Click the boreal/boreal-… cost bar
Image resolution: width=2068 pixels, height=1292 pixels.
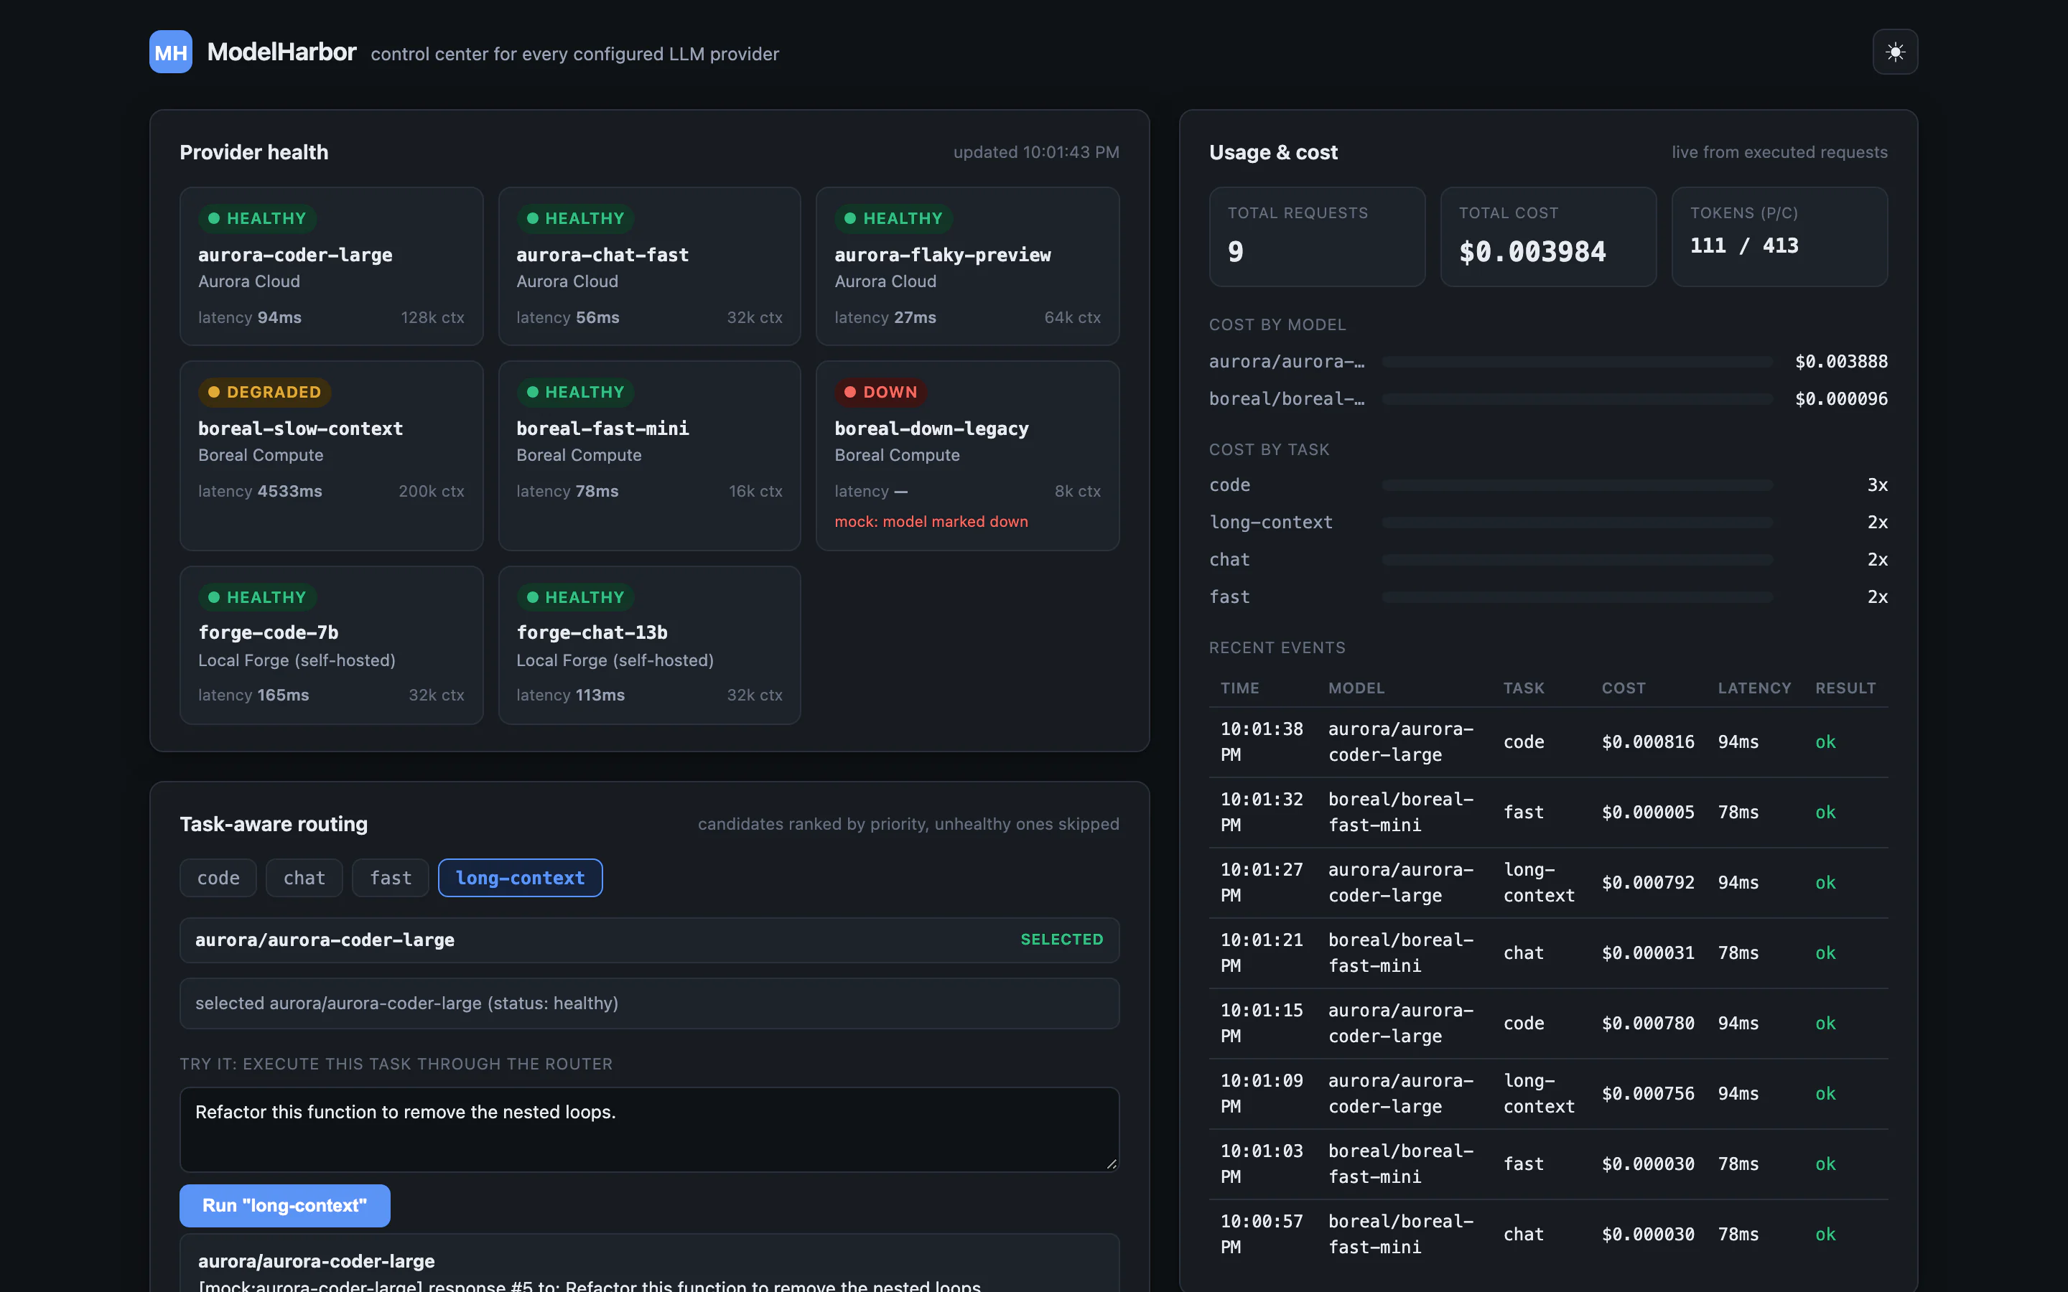1578,399
